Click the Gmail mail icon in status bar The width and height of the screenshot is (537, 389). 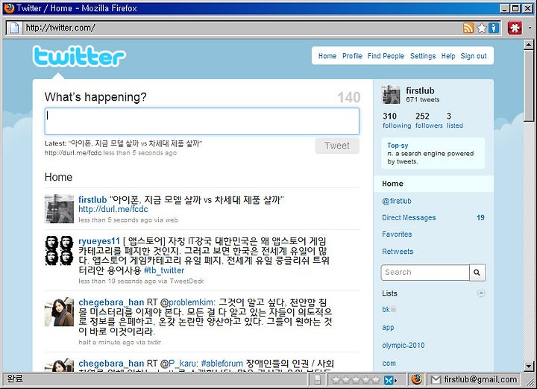[436, 379]
